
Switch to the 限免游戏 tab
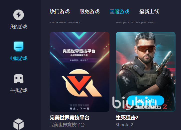pos(90,11)
